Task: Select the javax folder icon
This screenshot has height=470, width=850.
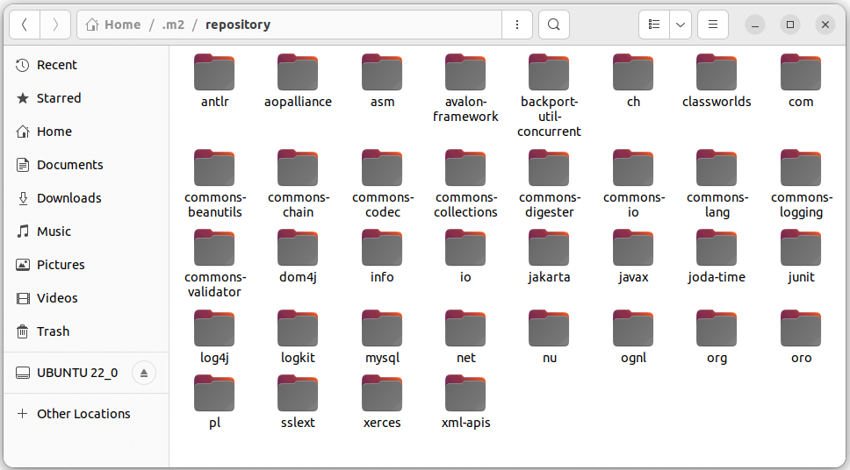Action: (633, 247)
